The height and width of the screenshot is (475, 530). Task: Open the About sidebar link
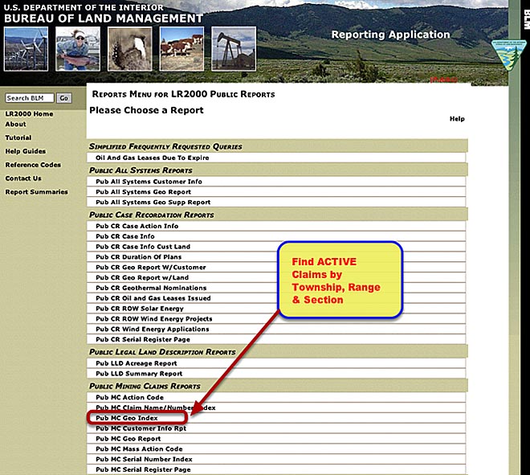15,124
